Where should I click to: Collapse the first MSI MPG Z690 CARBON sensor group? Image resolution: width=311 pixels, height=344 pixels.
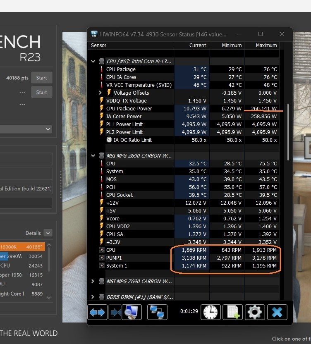93,155
